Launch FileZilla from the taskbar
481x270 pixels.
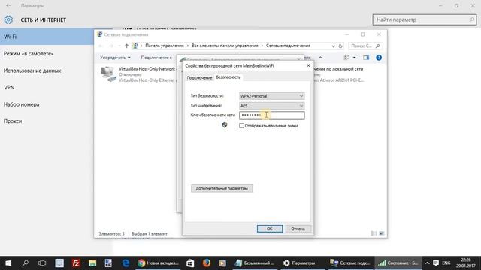coord(76,263)
